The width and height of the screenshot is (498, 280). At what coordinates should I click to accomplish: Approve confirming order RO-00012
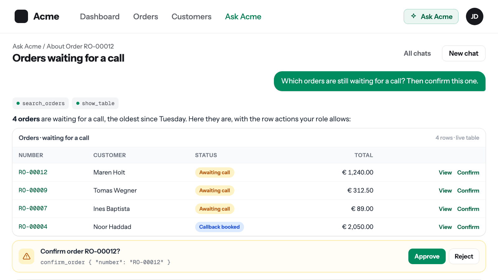click(427, 256)
